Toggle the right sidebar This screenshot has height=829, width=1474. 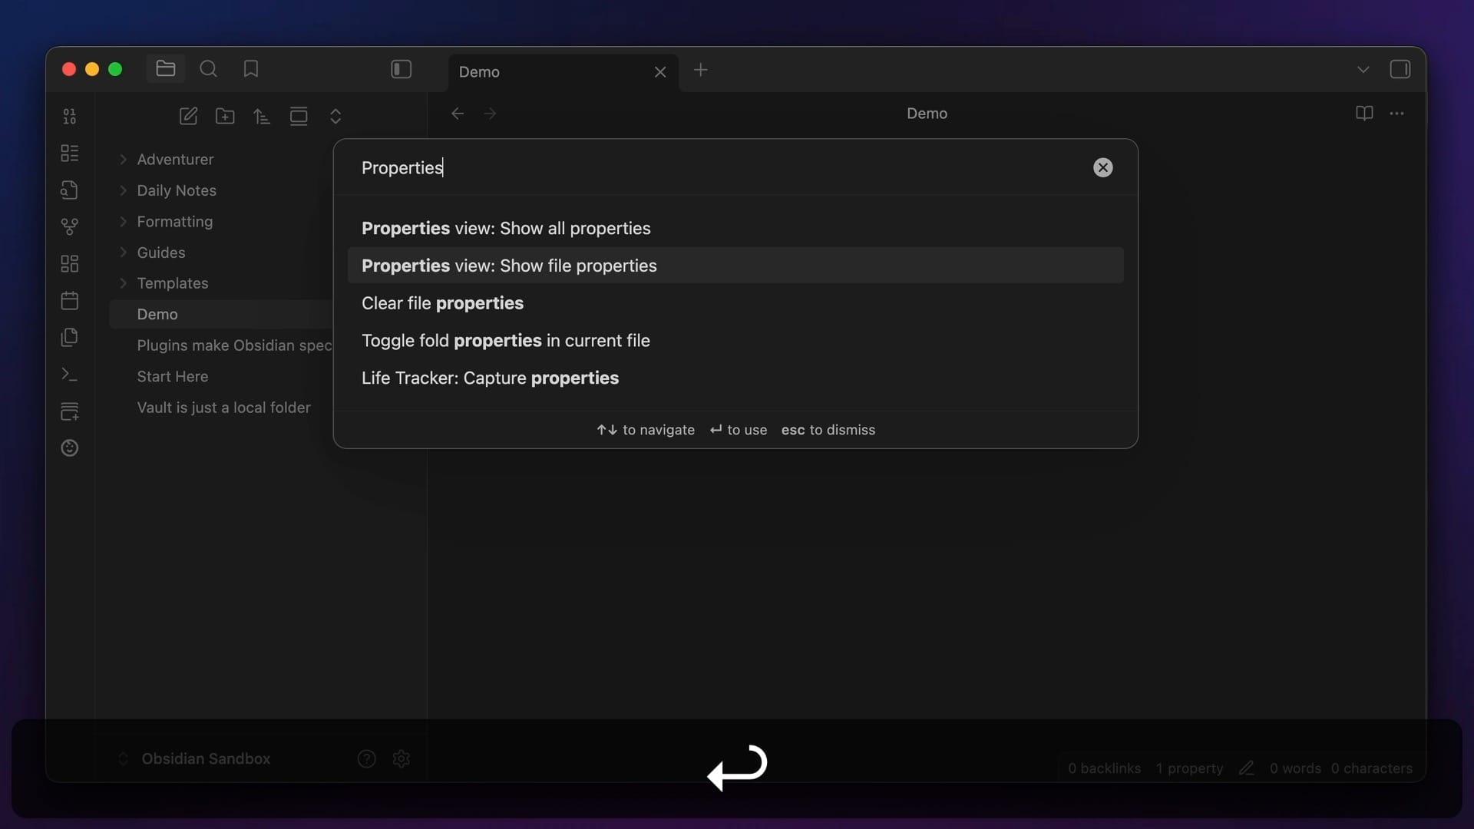1400,69
